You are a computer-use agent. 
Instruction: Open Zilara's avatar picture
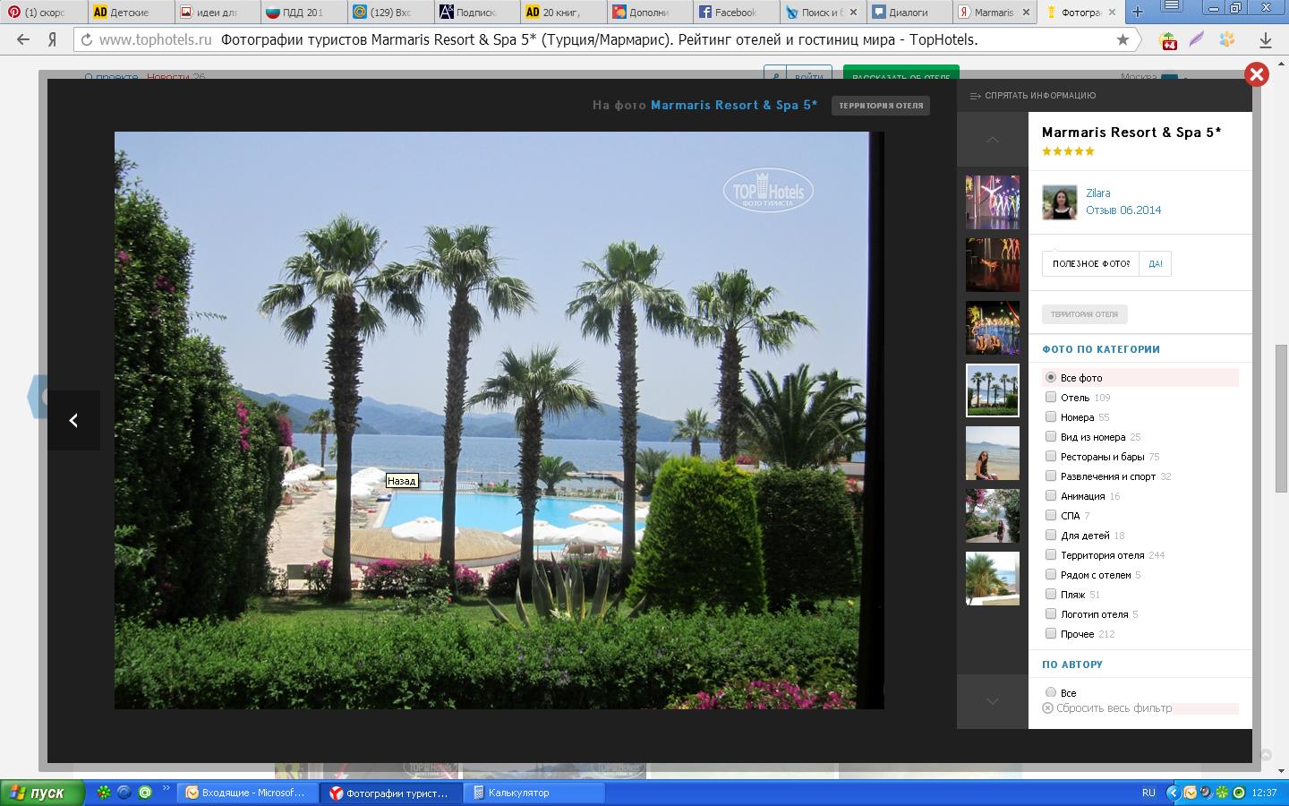point(1059,202)
